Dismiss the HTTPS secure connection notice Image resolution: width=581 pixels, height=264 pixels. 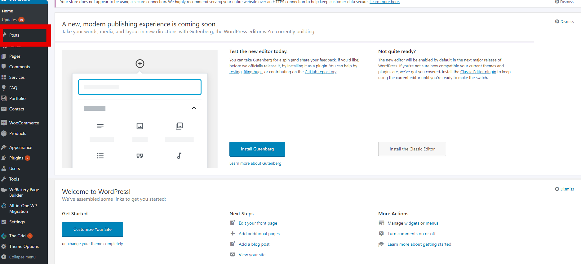pyautogui.click(x=564, y=2)
